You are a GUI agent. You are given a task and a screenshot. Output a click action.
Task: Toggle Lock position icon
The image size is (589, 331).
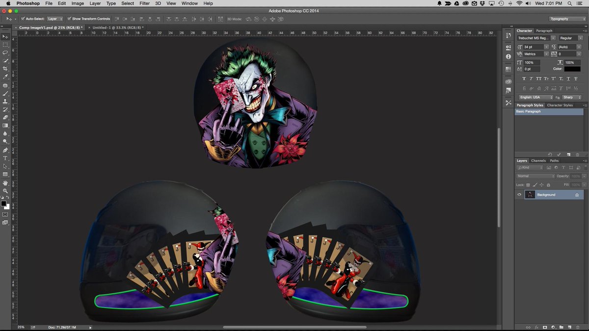point(541,185)
